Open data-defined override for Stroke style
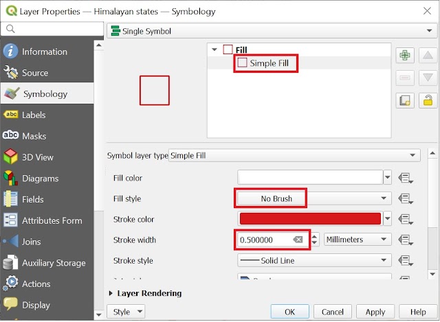This screenshot has height=322, width=440. click(x=405, y=260)
